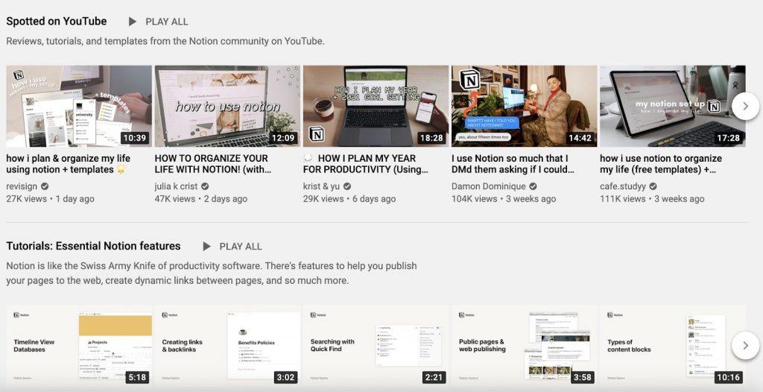Image resolution: width=763 pixels, height=392 pixels.
Task: Open Searching with Quick Find tutorial
Action: [375, 346]
